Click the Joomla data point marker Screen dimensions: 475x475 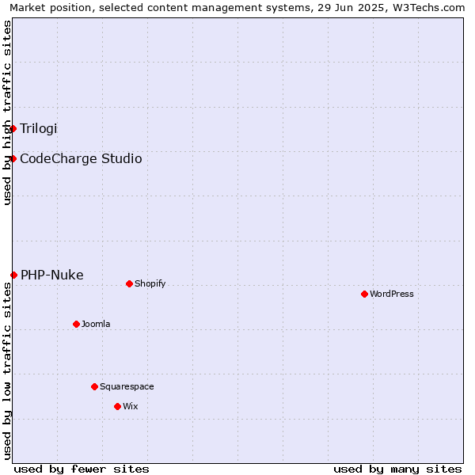point(76,324)
